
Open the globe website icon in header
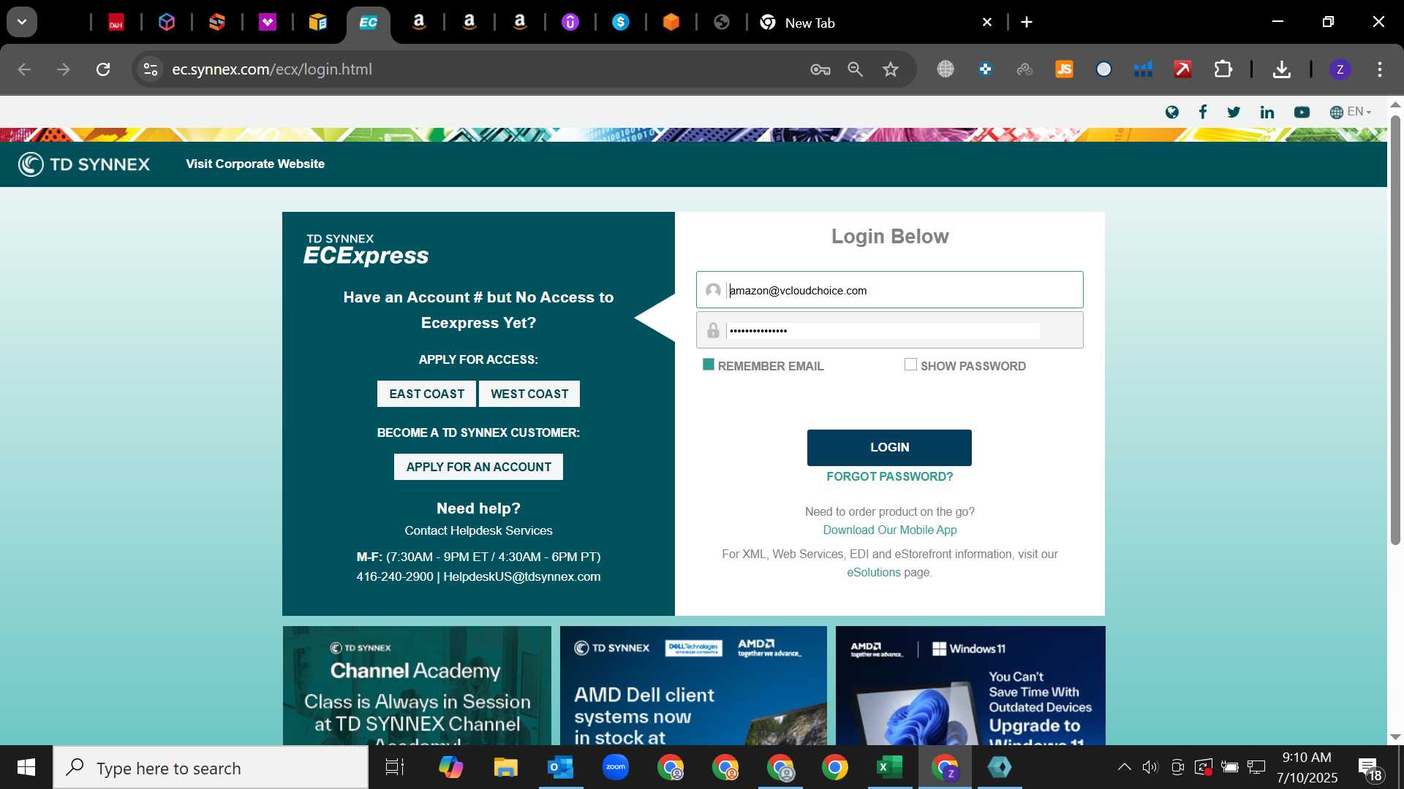pos(1172,112)
